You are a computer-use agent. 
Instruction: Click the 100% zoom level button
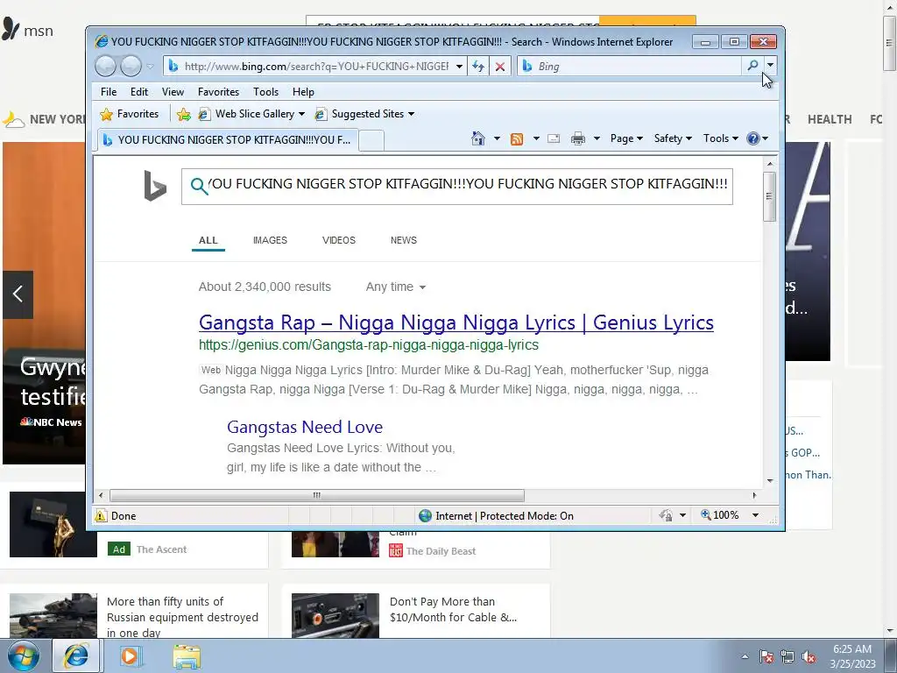[x=720, y=515]
